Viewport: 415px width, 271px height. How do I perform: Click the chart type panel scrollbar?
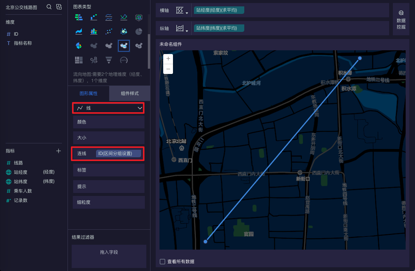tap(149, 51)
